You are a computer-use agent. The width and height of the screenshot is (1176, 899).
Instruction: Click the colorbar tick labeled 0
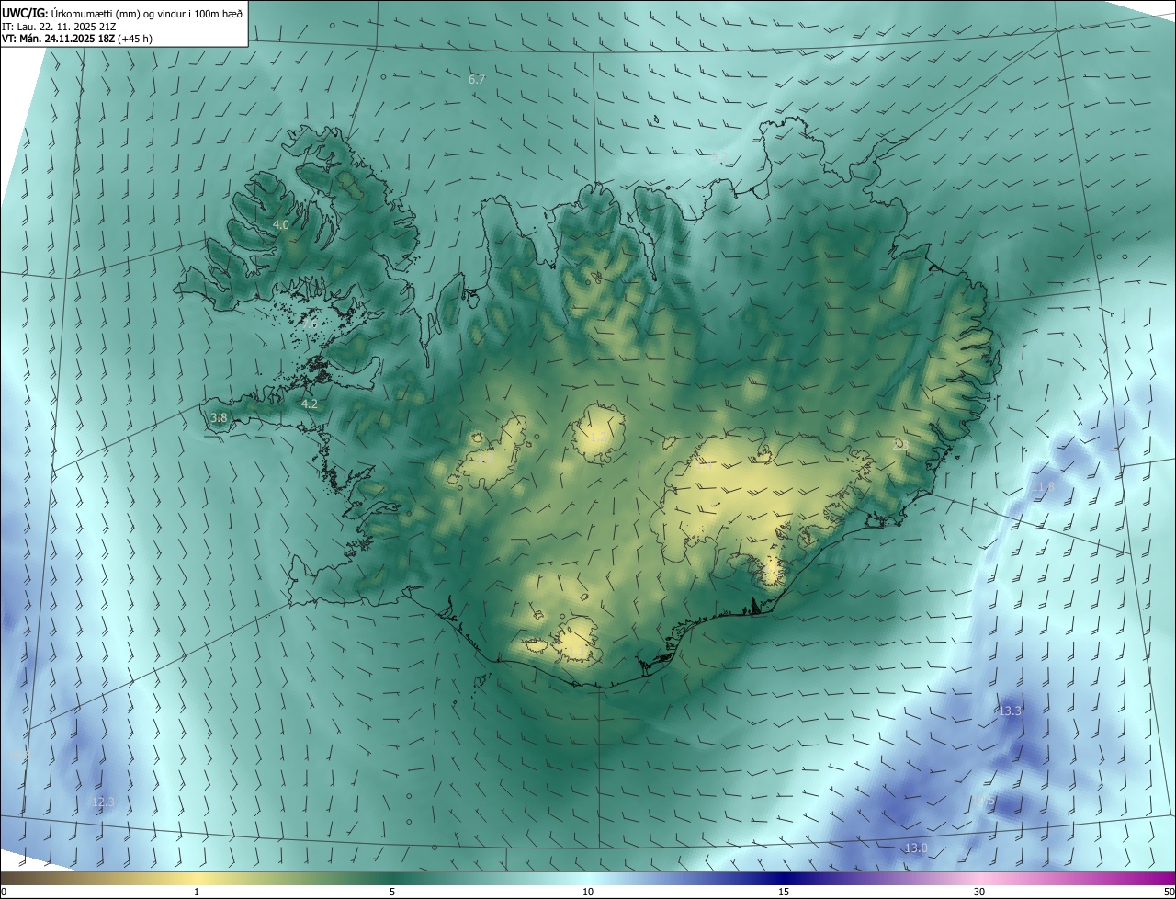point(4,892)
